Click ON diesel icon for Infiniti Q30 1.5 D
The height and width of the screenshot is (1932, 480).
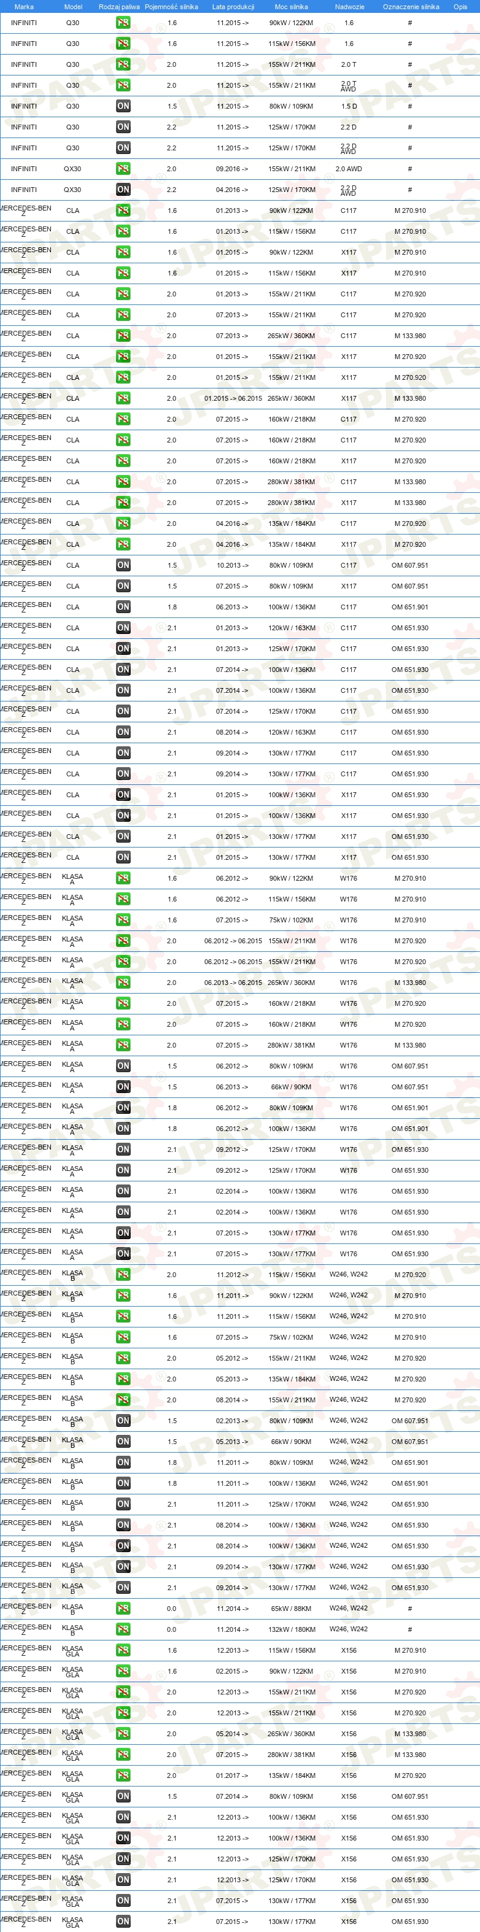point(123,107)
